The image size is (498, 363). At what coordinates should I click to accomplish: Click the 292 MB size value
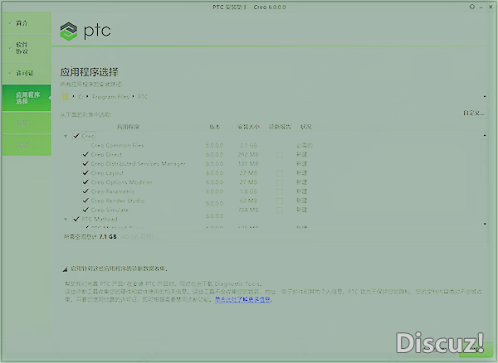[x=248, y=154]
